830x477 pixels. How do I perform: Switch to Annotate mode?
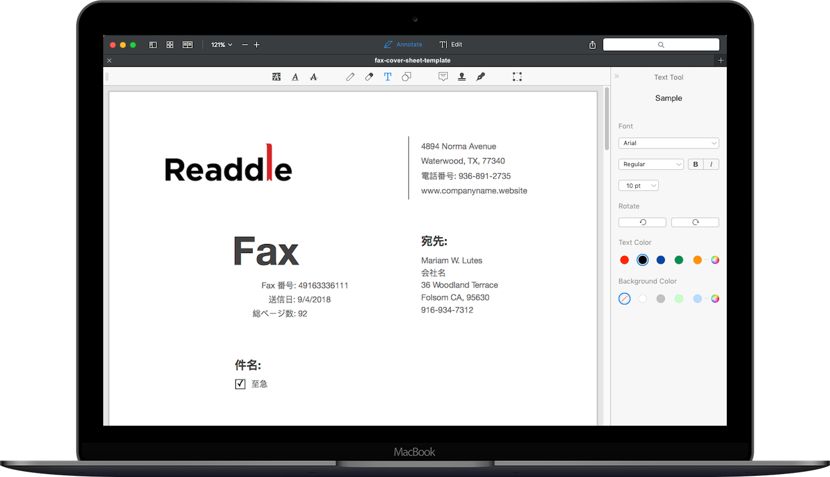[403, 45]
